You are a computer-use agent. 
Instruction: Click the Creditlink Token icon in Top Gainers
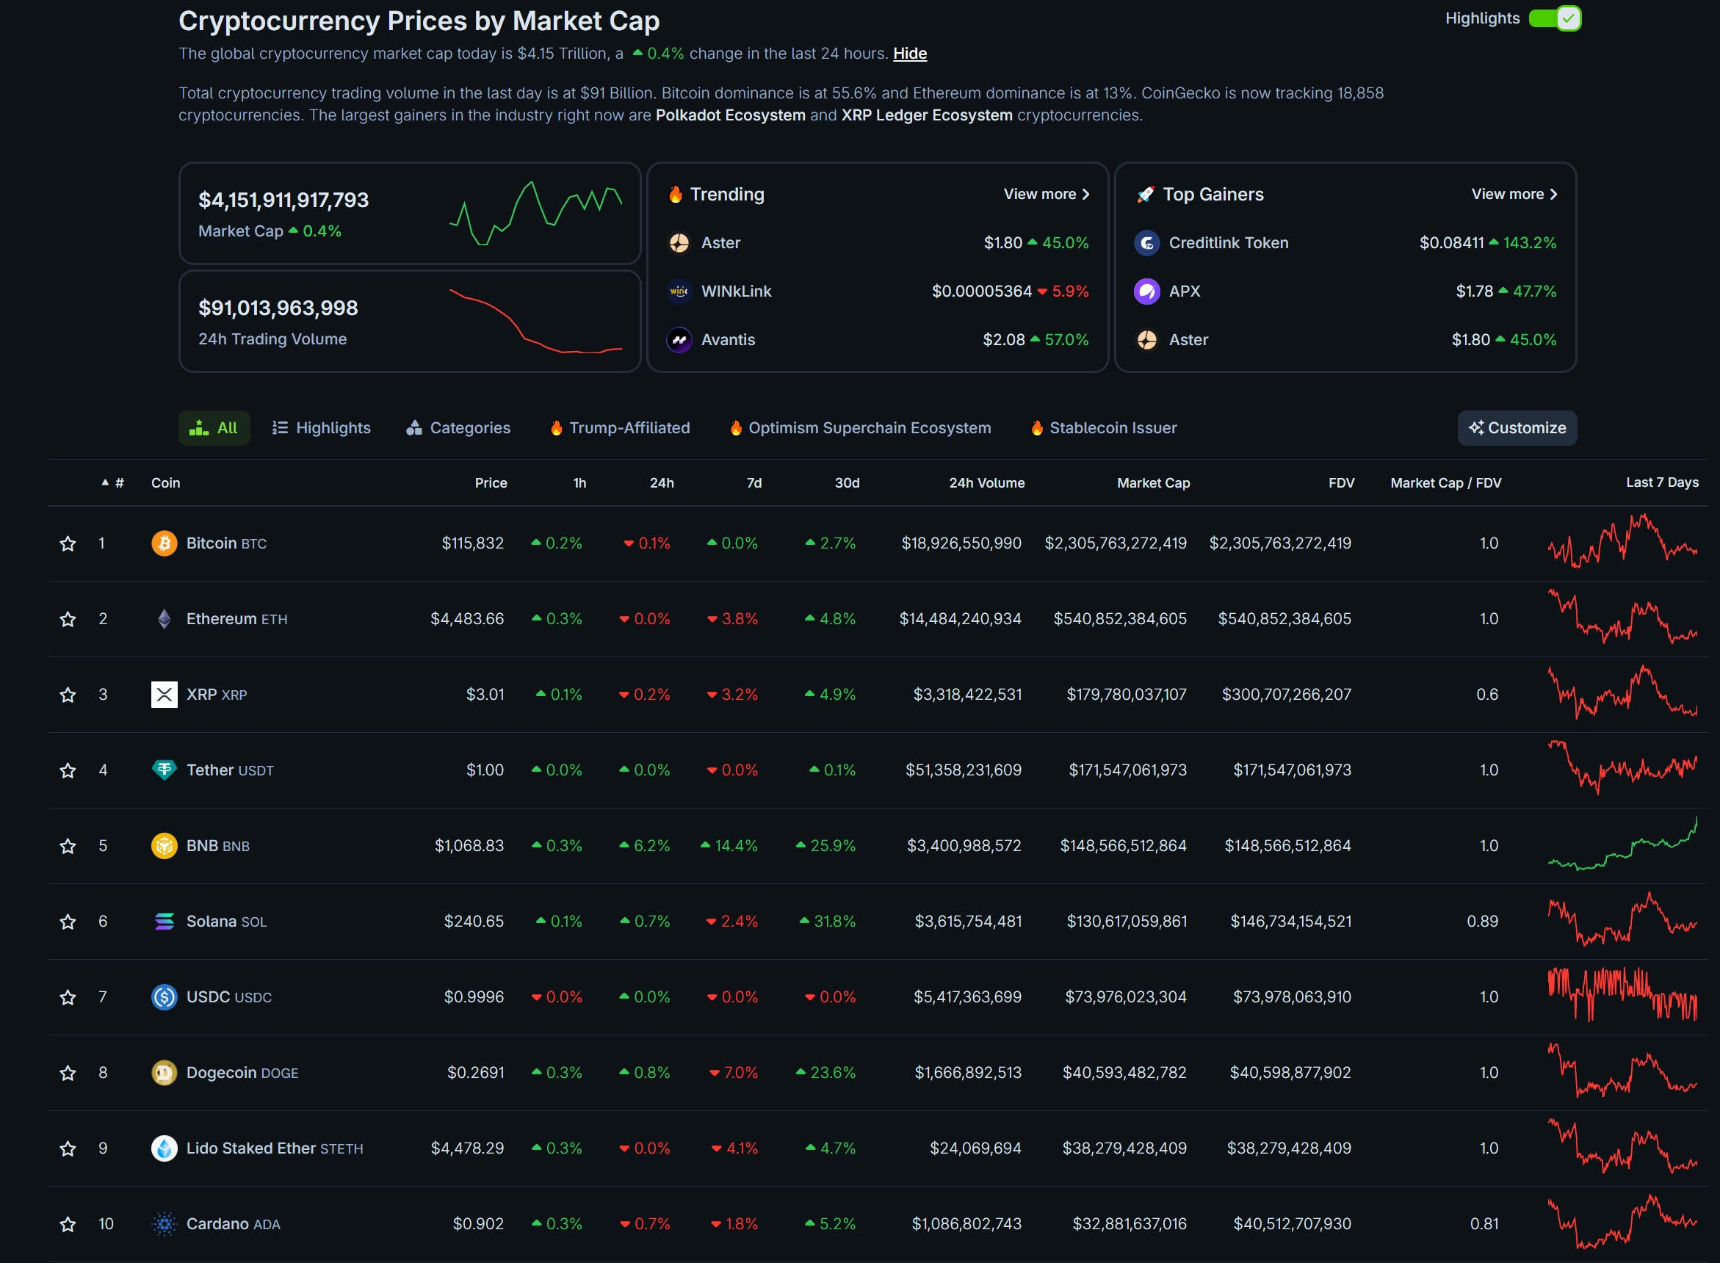1146,243
